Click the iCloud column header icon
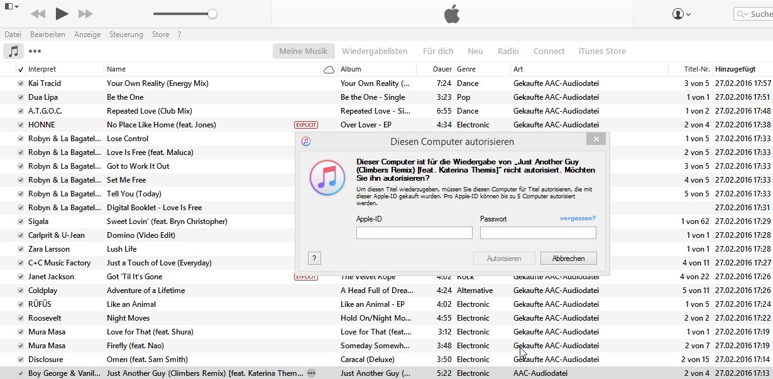This screenshot has width=773, height=379. [x=329, y=70]
